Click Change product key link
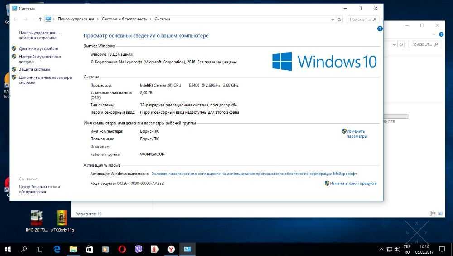Screen dimensions: 453x256 [353, 183]
